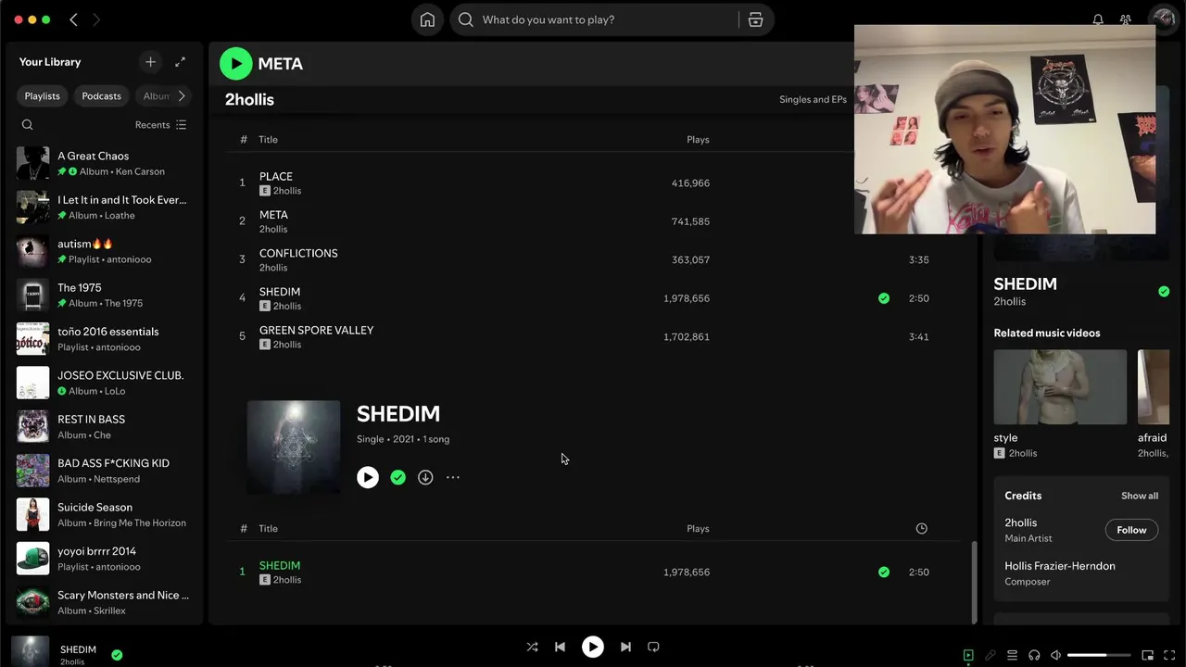Open 2hollis artist link under green SHEDIM track
This screenshot has height=667, width=1186.
pos(287,580)
